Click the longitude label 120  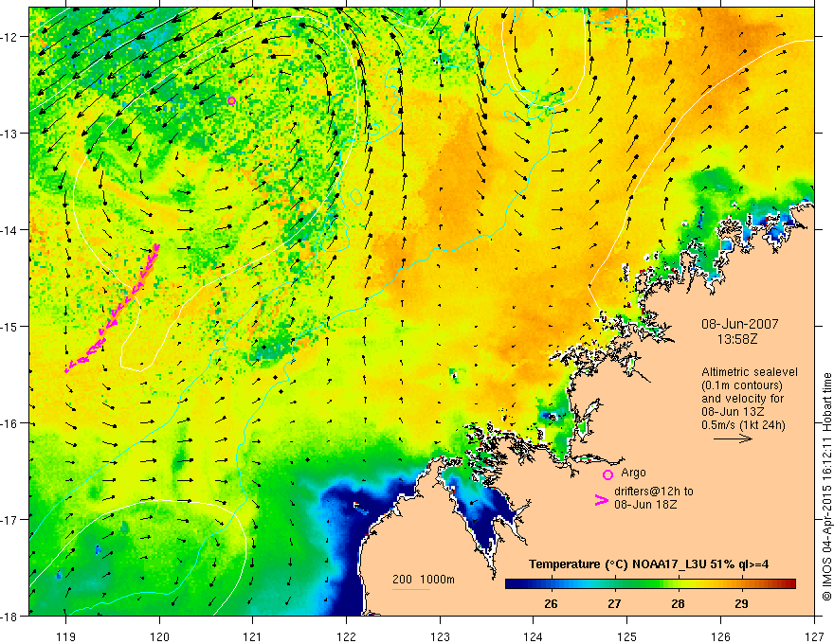pos(159,636)
